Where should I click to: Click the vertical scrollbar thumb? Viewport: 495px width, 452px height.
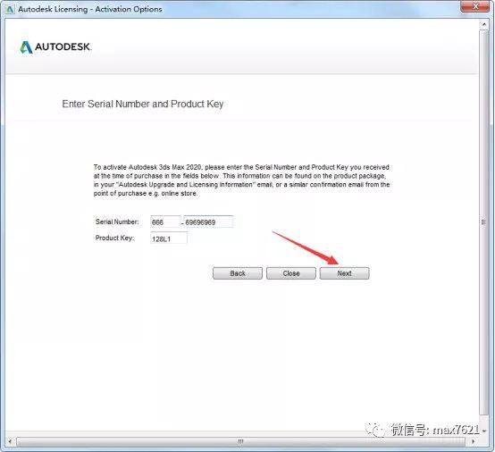click(x=484, y=222)
